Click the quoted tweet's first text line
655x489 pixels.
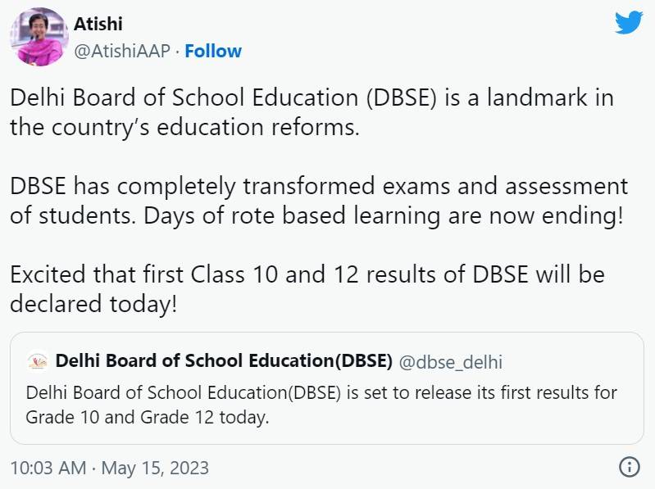click(321, 392)
